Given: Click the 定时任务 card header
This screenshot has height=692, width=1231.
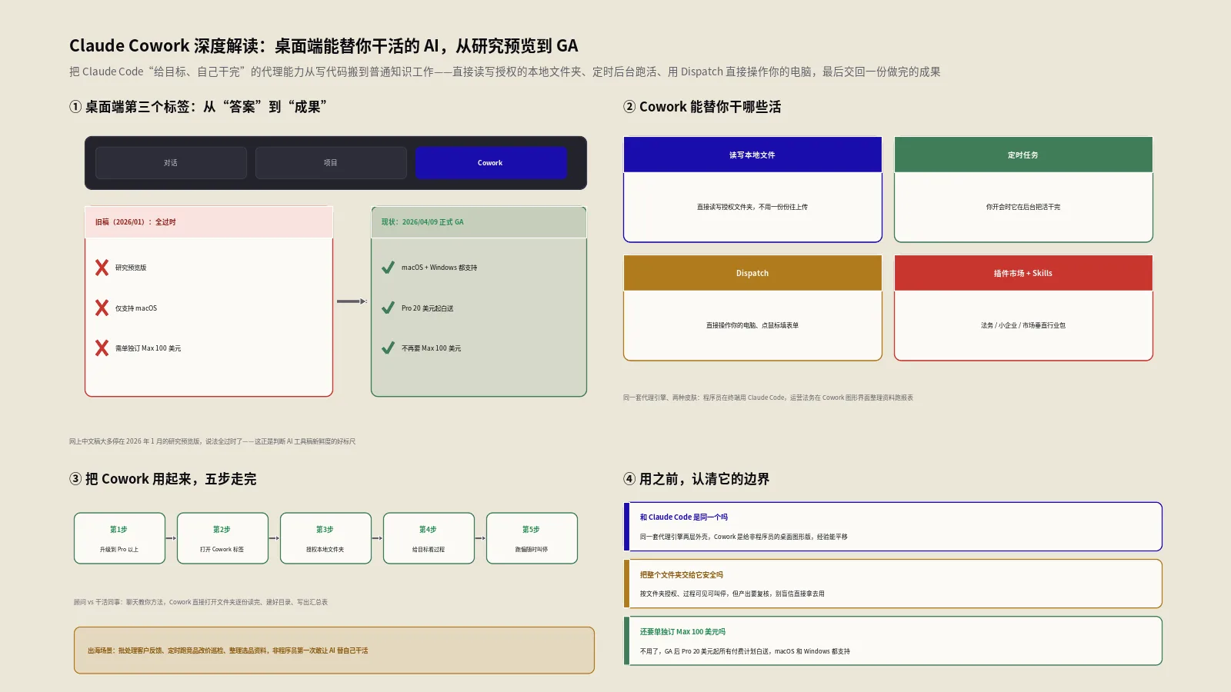Looking at the screenshot, I should tap(1023, 155).
